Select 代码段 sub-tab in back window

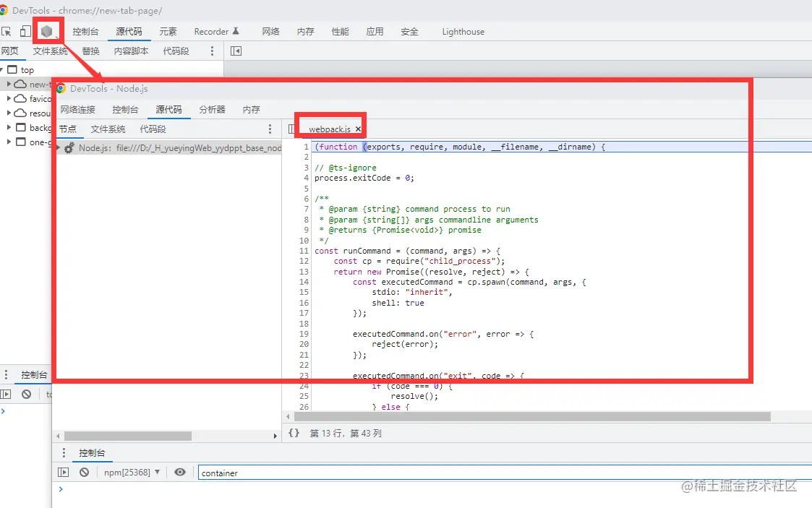176,51
